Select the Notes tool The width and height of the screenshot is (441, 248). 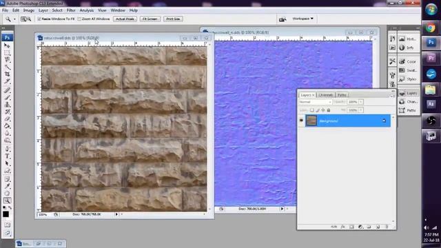(x=7, y=179)
